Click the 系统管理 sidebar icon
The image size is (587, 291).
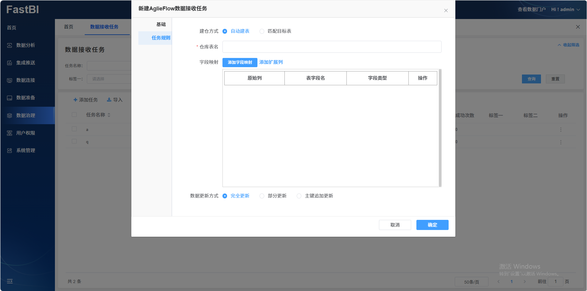(10, 151)
